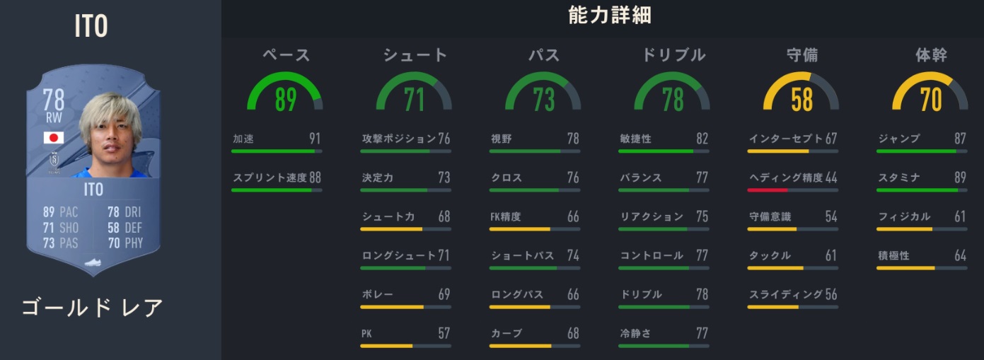Click the 78 overall rating on card
This screenshot has width=984, height=360.
point(54,100)
